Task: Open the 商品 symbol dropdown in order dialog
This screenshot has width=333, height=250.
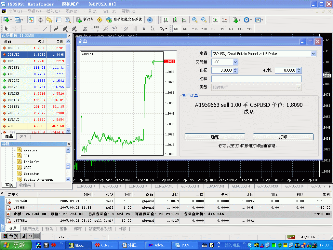Action: [313, 54]
